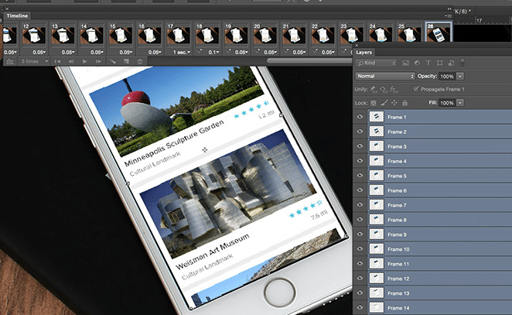
Task: Click the Tween animation frames icon
Action: coord(111,60)
